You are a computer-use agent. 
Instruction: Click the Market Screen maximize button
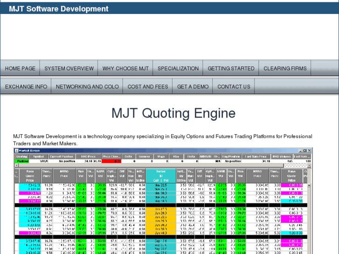[x=304, y=151]
